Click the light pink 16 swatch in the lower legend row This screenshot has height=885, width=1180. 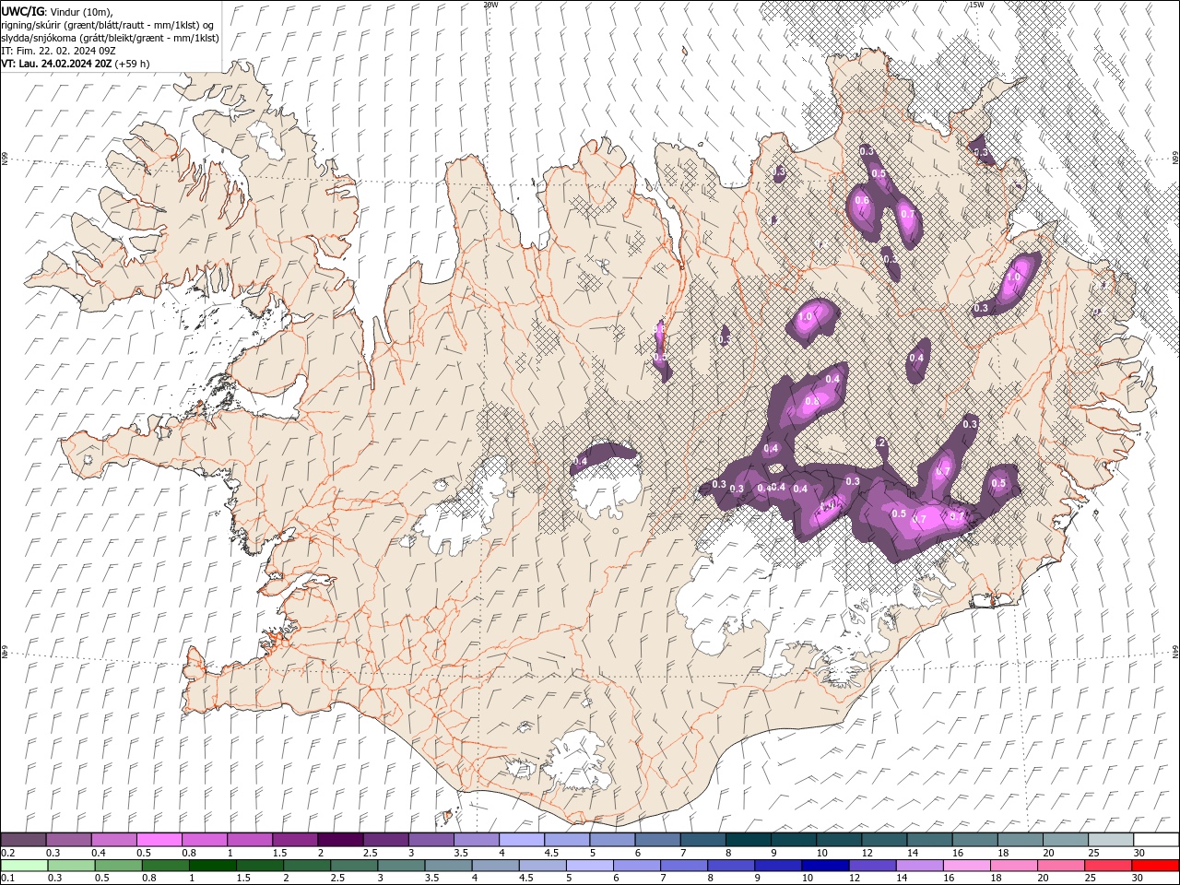click(x=965, y=866)
